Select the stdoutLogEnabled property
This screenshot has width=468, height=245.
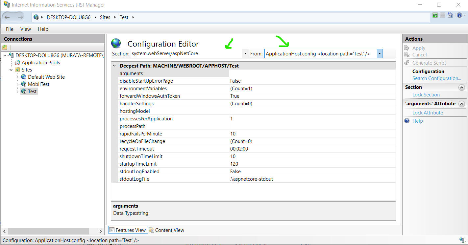pyautogui.click(x=139, y=171)
